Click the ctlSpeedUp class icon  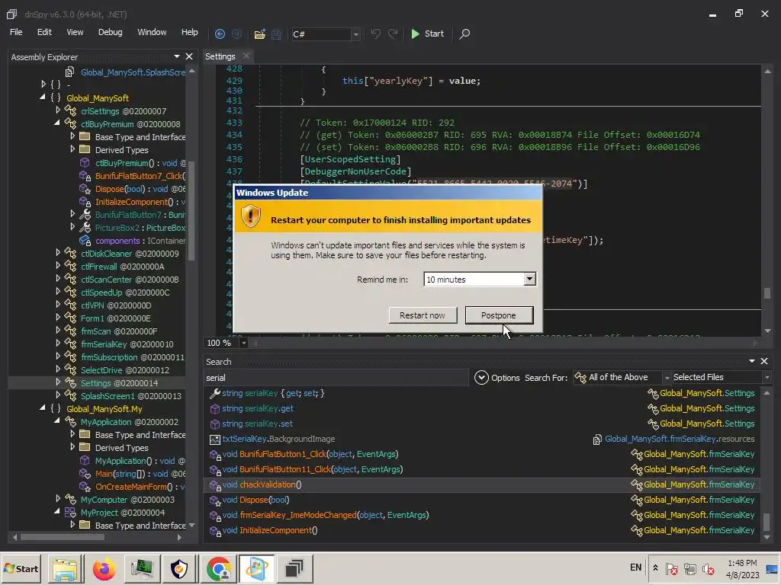71,292
